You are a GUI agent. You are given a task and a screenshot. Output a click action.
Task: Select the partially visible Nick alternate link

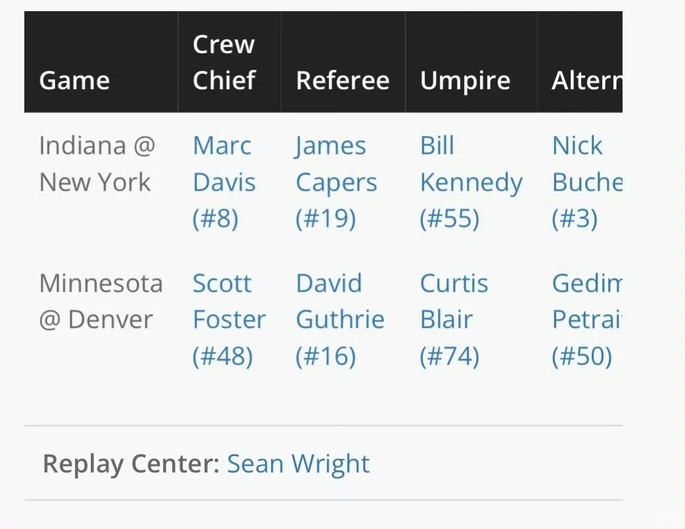586,164
